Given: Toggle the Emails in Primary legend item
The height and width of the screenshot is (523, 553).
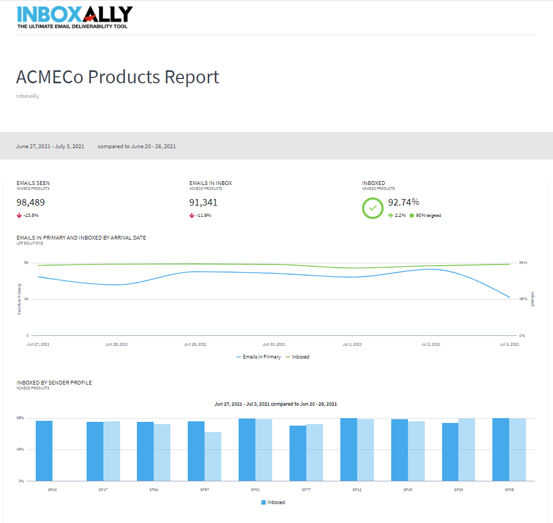Looking at the screenshot, I should point(259,357).
